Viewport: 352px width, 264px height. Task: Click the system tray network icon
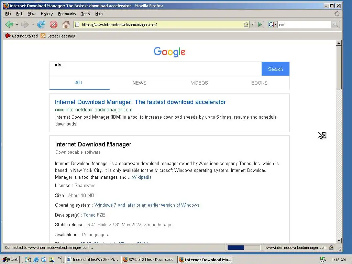pos(323,260)
